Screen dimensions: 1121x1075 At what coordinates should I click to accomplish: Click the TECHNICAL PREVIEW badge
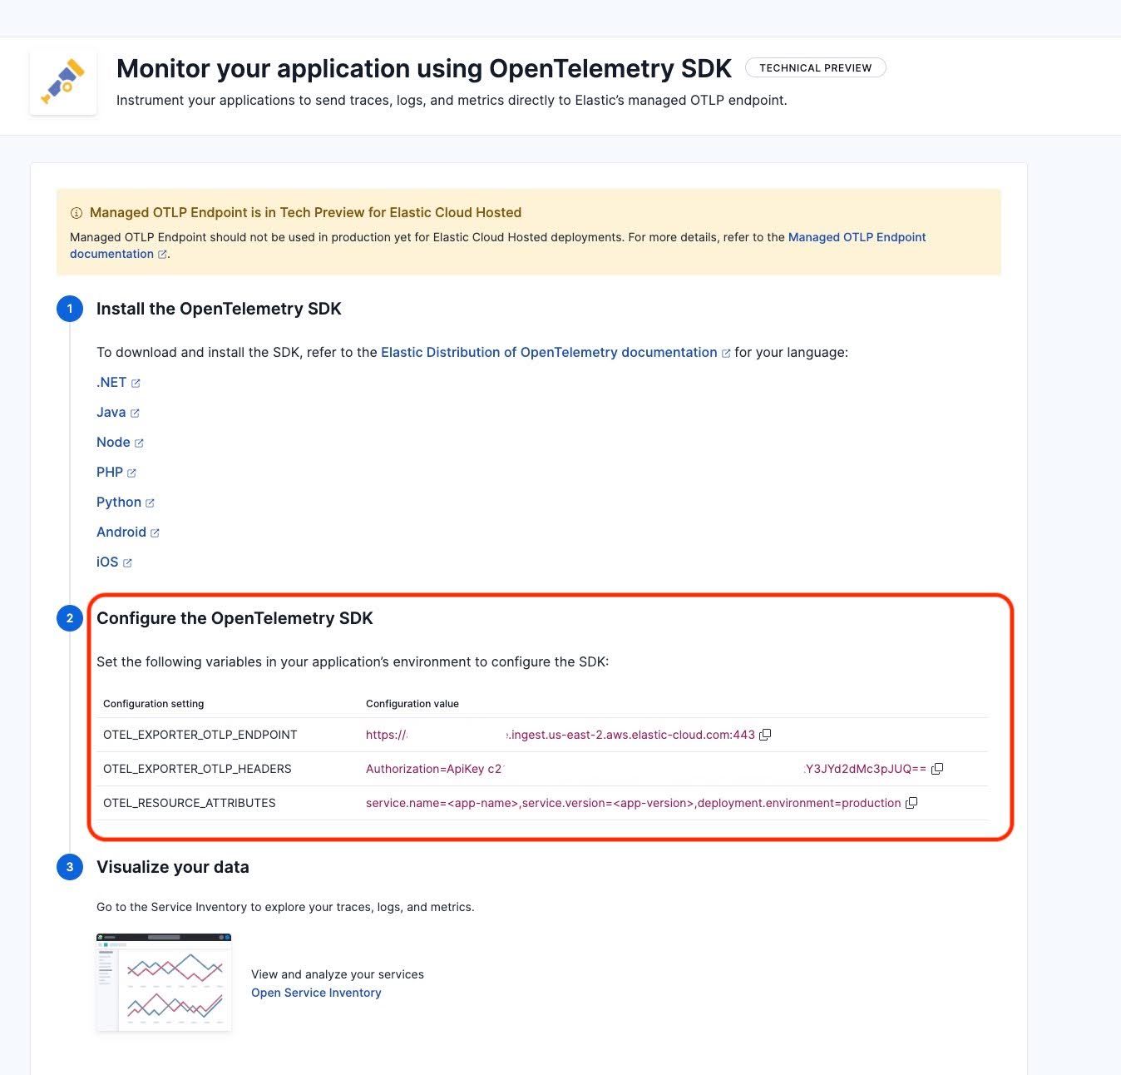pos(815,67)
